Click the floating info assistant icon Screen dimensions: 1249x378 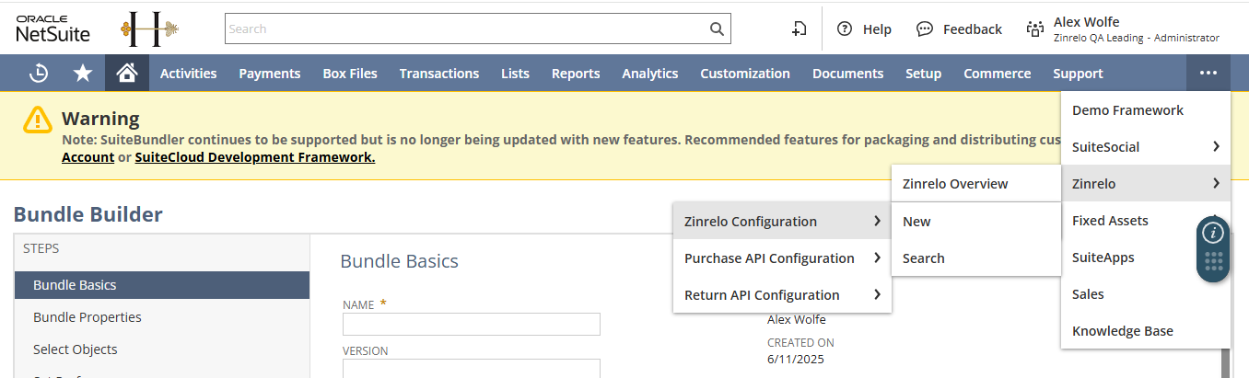1212,233
